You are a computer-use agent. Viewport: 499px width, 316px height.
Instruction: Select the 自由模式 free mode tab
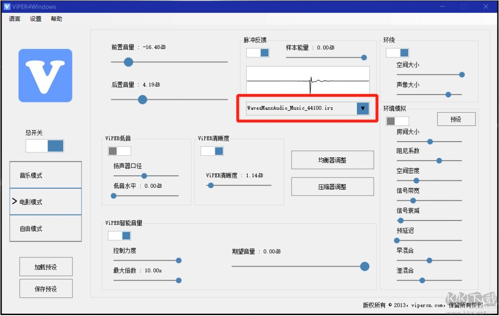pyautogui.click(x=45, y=228)
